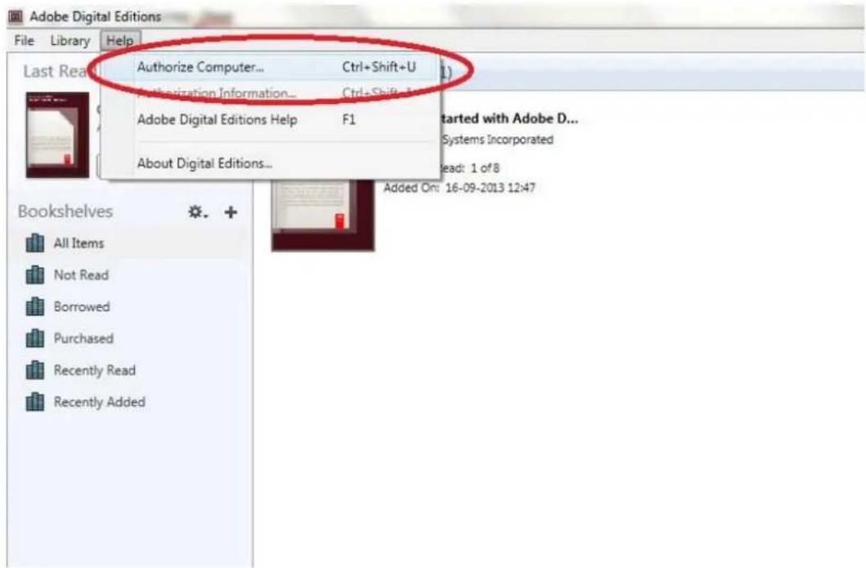Close the open Help menu

click(x=120, y=41)
